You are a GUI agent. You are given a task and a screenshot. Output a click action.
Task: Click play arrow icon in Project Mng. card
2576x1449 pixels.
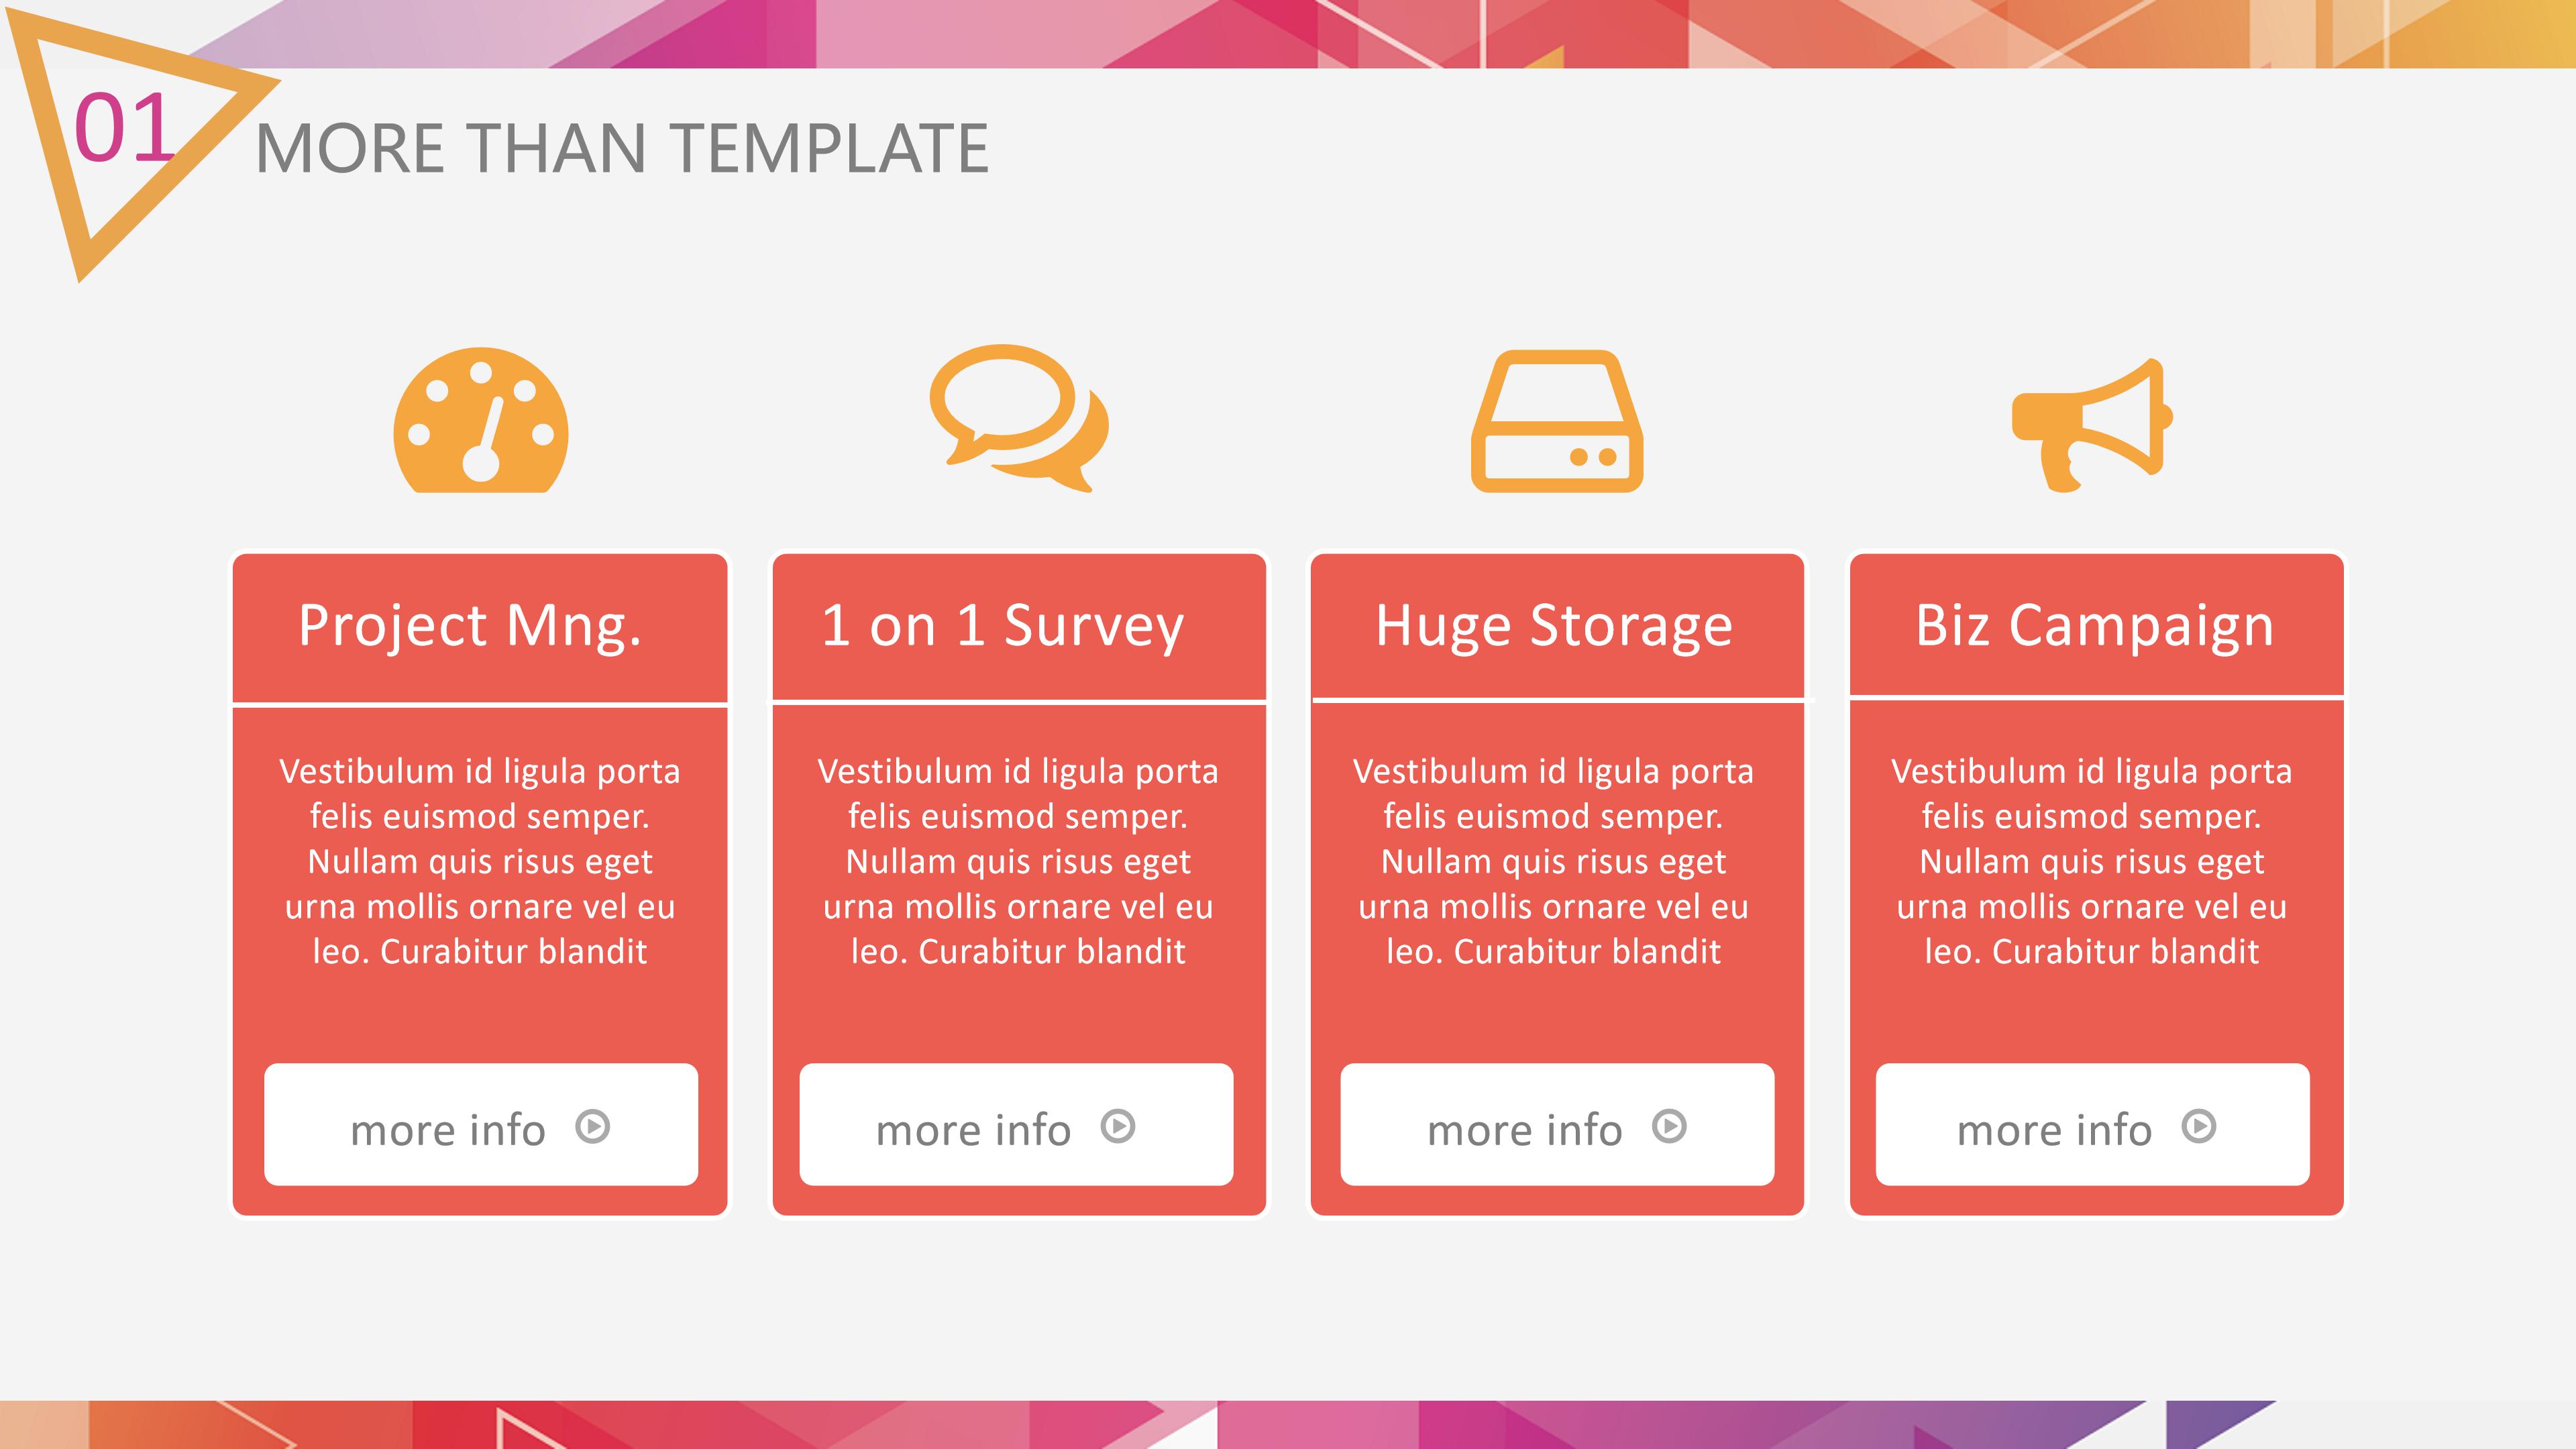(x=593, y=1127)
